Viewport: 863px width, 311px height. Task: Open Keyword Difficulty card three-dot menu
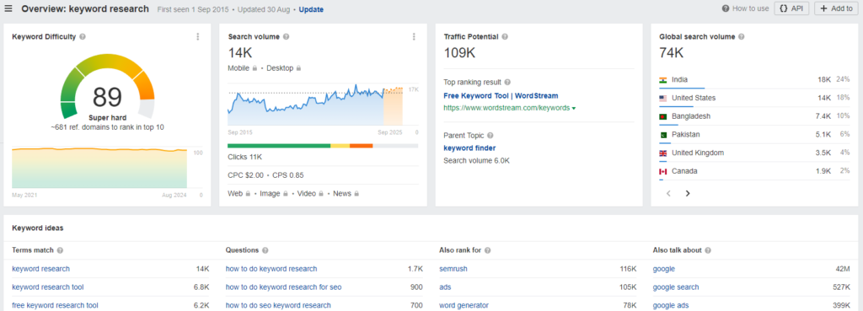tap(198, 37)
